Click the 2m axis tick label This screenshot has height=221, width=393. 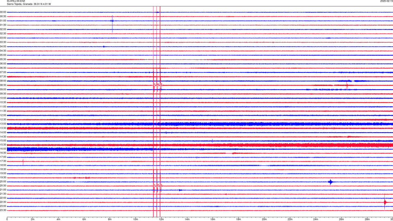pyautogui.click(x=33, y=219)
